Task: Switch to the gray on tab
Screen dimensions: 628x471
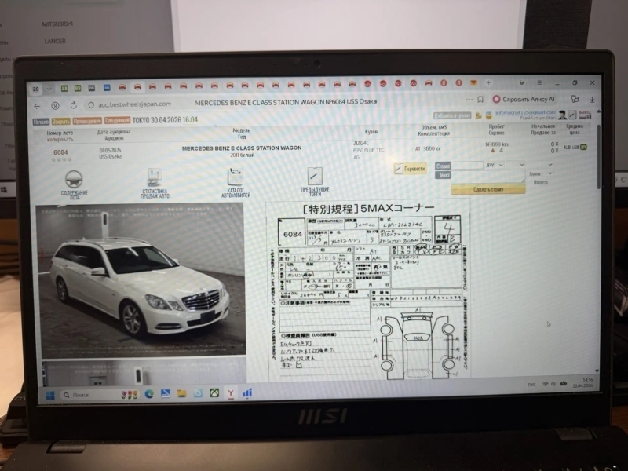Action: (92, 88)
